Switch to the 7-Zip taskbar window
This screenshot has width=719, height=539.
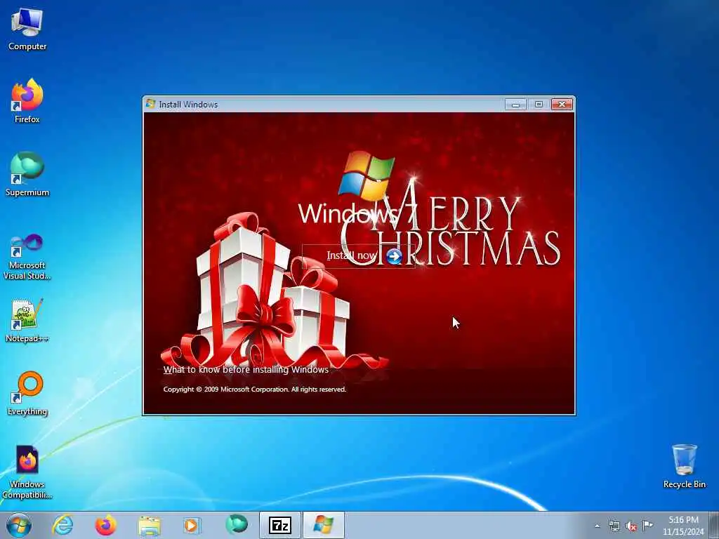point(280,525)
